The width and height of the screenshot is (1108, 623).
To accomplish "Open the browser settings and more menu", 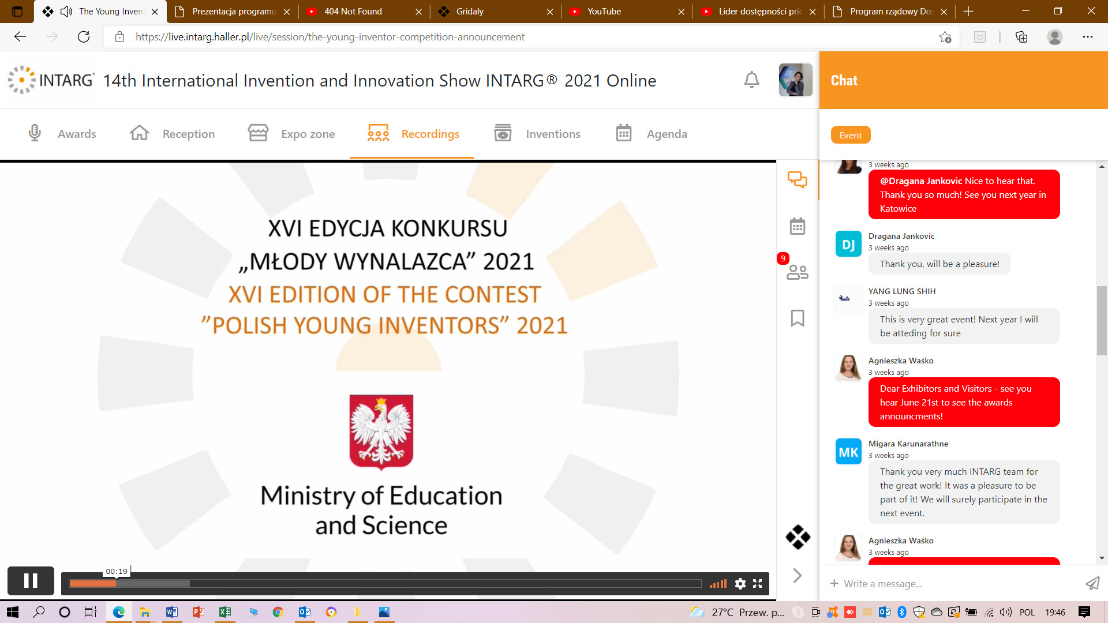I will click(1088, 37).
